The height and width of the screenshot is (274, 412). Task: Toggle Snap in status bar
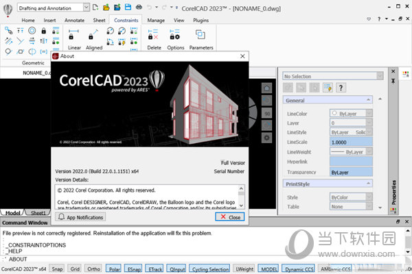click(58, 269)
